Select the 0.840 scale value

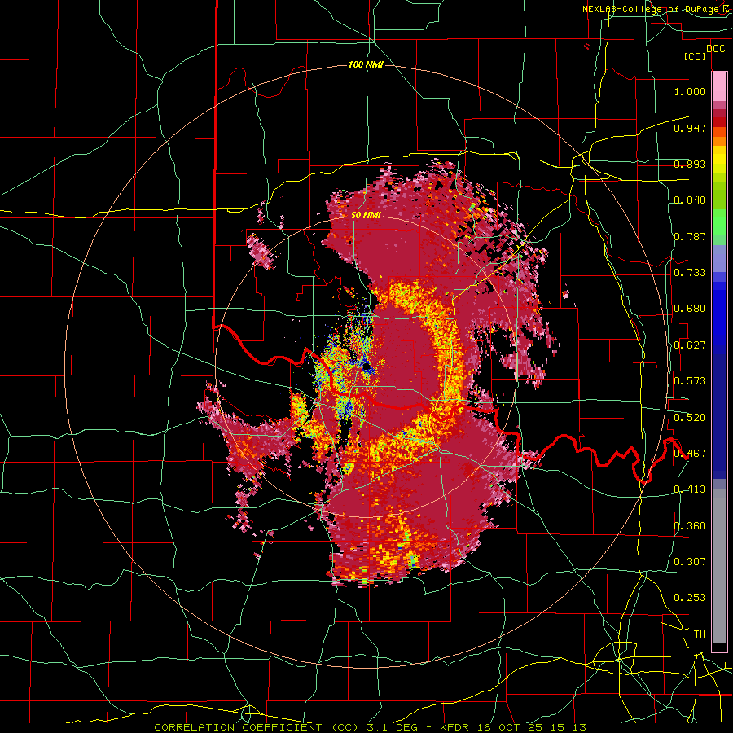pos(690,200)
